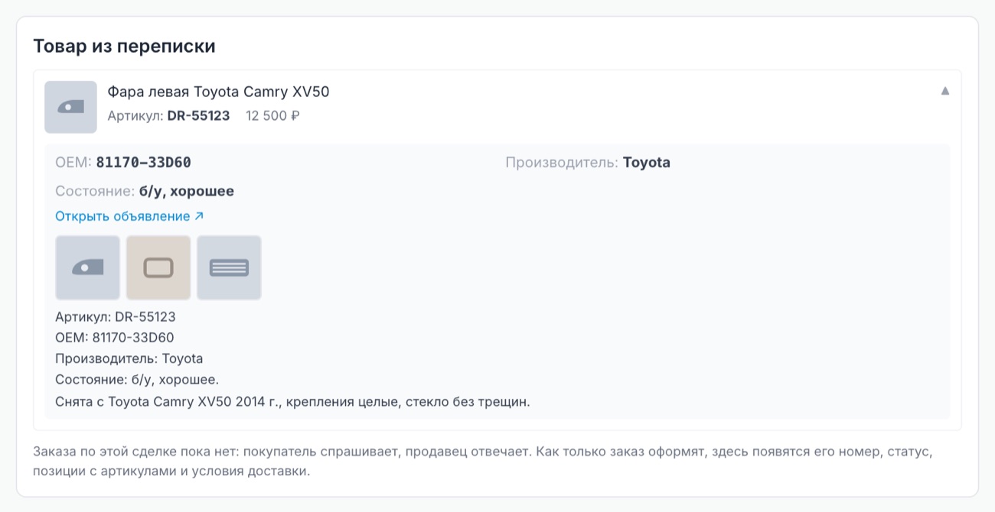This screenshot has height=512, width=995.
Task: Click the bold manufacturer value Toyota
Action: pyautogui.click(x=646, y=162)
